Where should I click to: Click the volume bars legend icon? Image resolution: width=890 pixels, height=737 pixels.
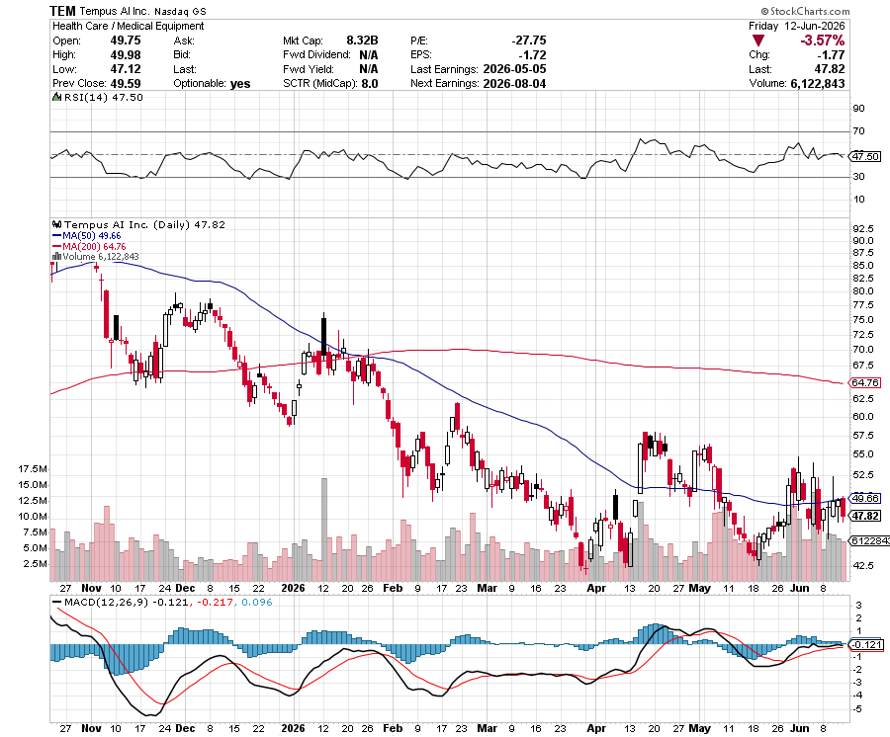(56, 256)
